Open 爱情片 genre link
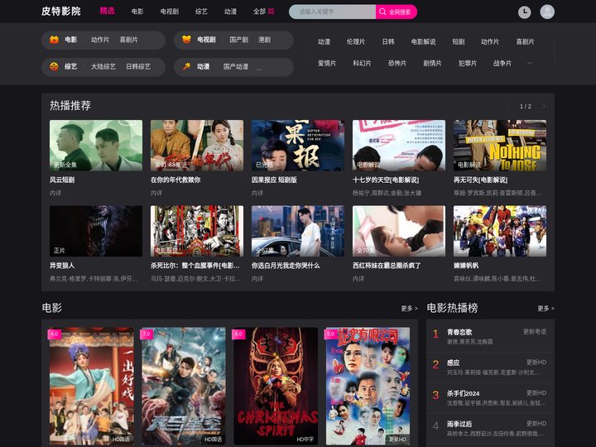This screenshot has height=447, width=596. [327, 63]
